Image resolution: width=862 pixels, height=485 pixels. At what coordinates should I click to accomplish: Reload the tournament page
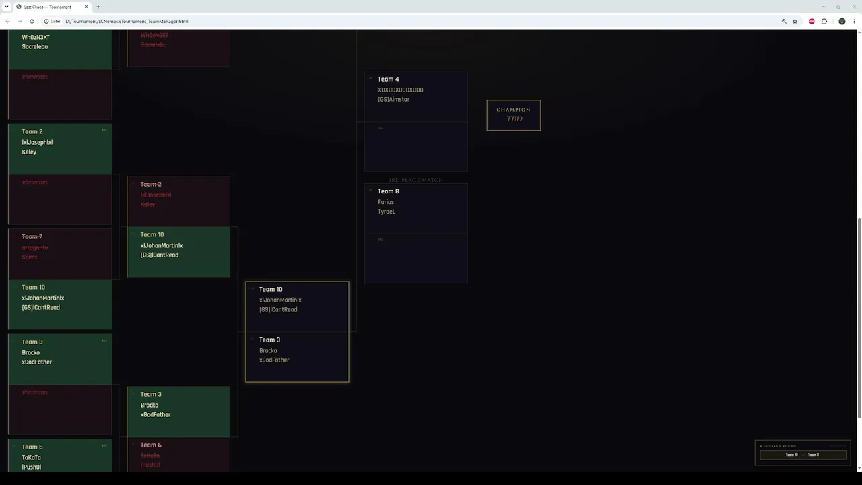(32, 21)
